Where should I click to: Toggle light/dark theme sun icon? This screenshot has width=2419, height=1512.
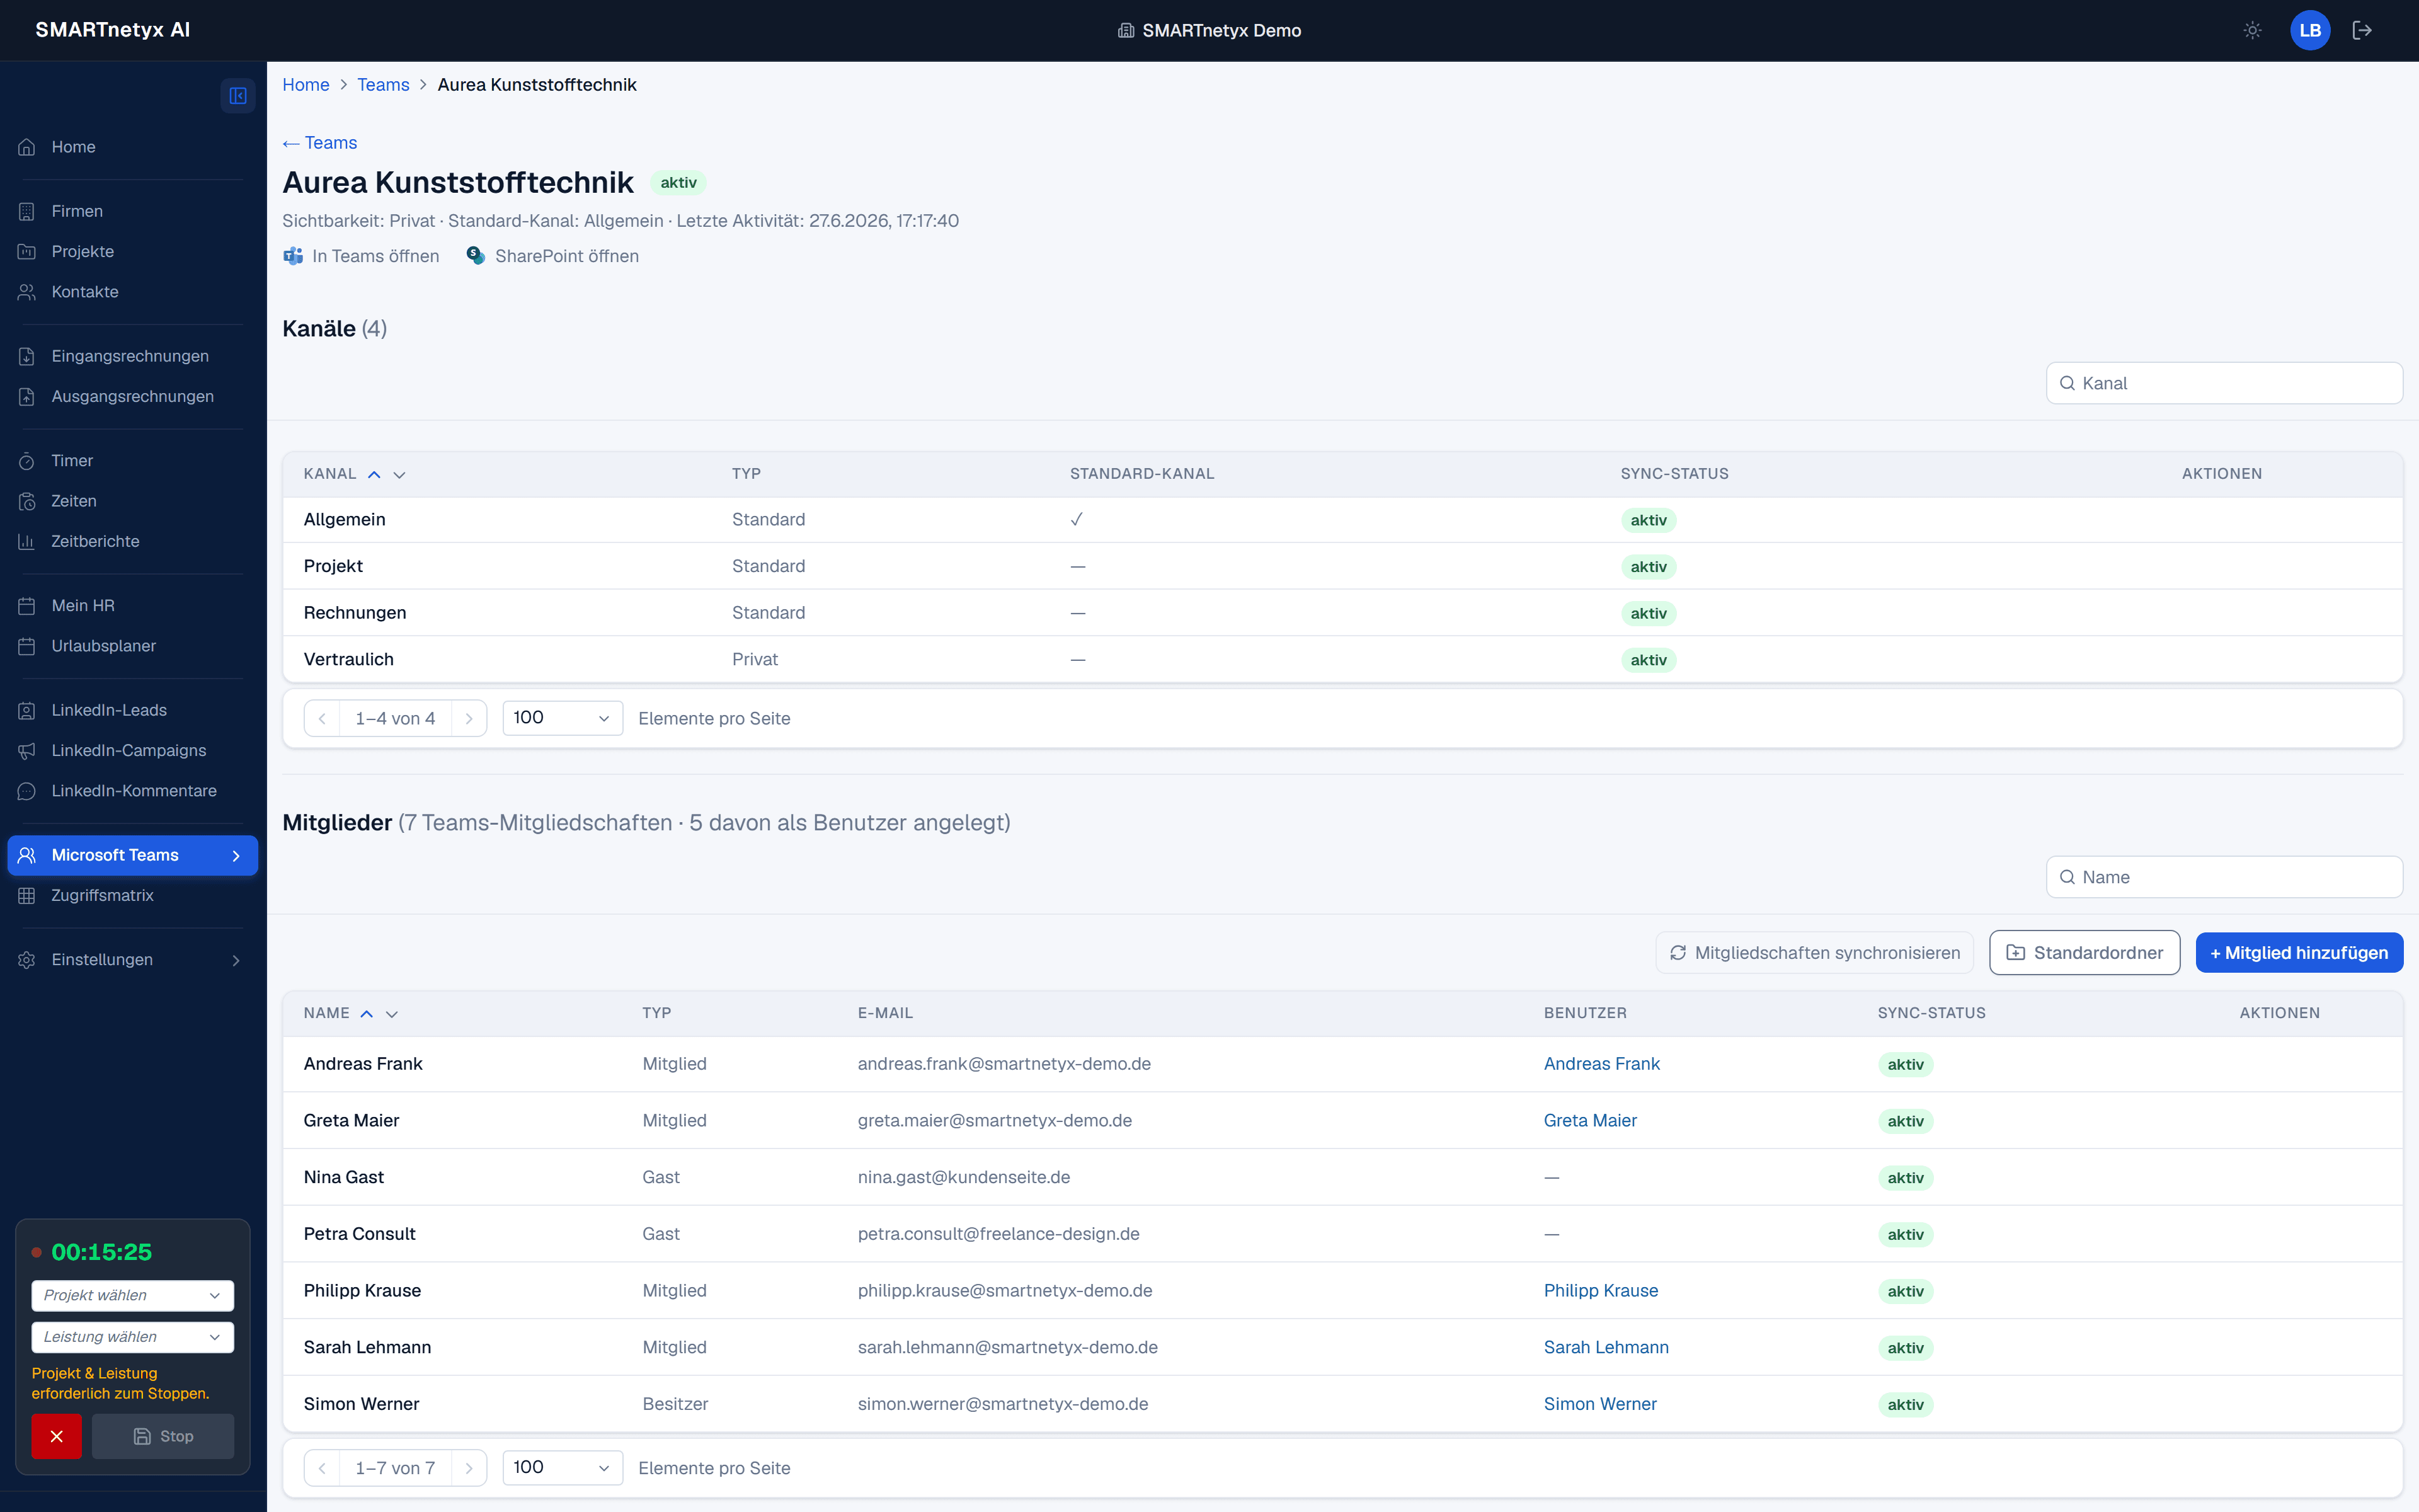point(2252,30)
